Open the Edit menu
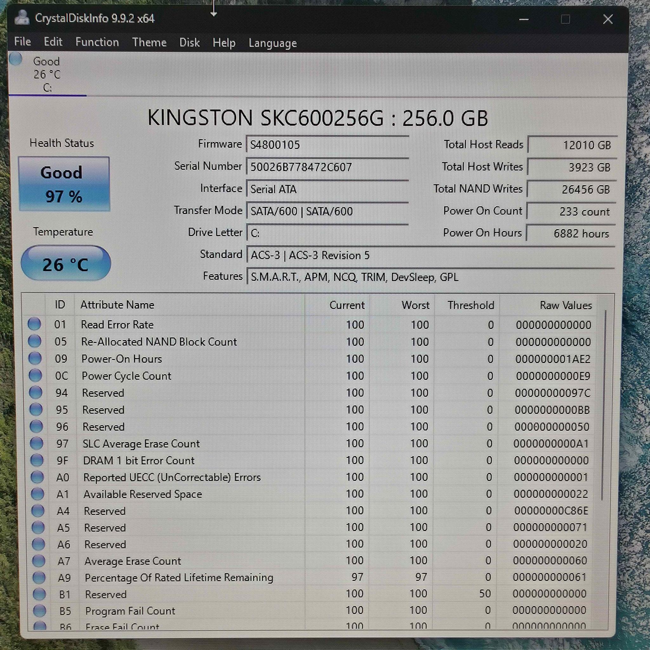This screenshot has width=650, height=650. [53, 42]
